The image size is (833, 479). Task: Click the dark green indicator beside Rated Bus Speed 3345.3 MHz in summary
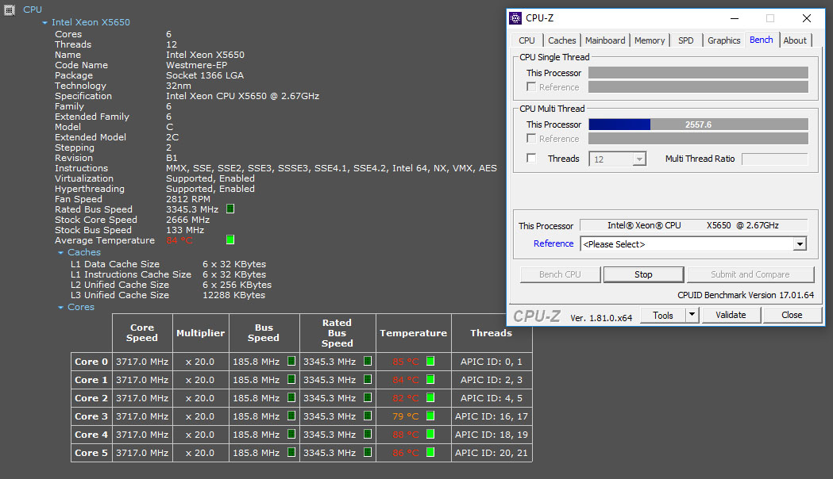(230, 209)
